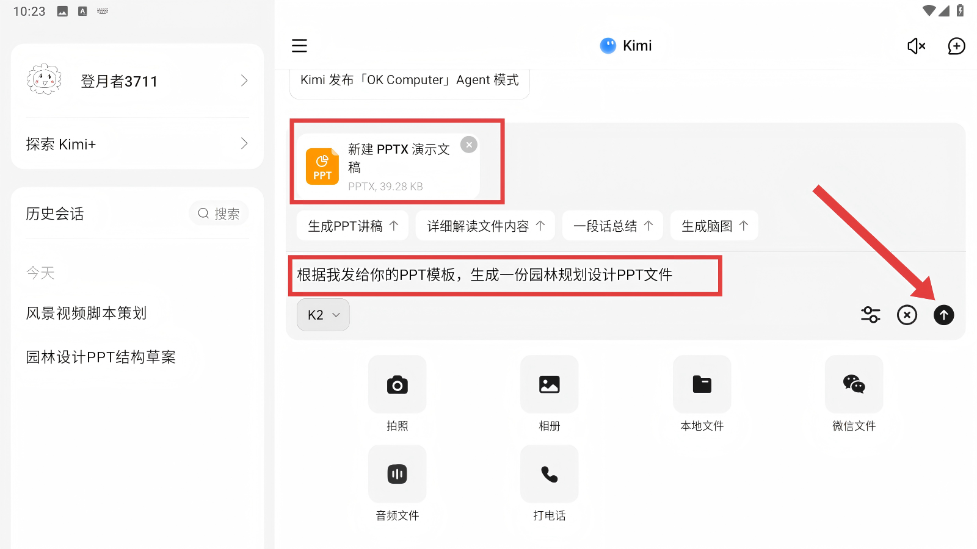The height and width of the screenshot is (549, 977).
Task: Open the 园林设计PPT结构草案 history chat
Action: 101,357
